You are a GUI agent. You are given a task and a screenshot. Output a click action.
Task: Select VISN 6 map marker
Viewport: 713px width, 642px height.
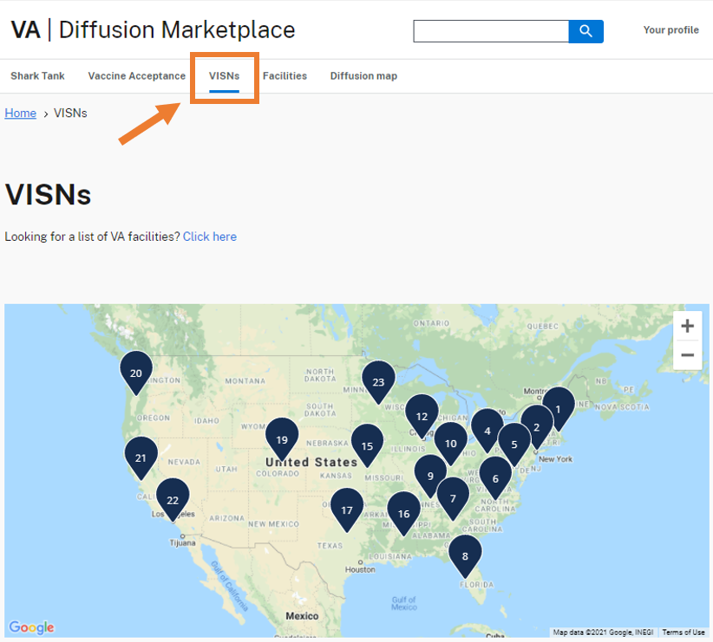[495, 478]
